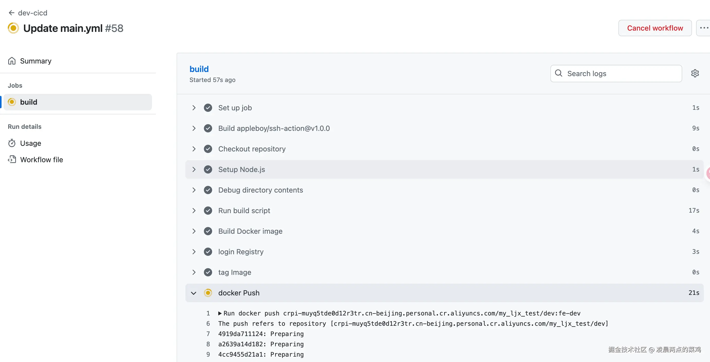
Task: Click success checkmark of Run build script
Action: (208, 211)
